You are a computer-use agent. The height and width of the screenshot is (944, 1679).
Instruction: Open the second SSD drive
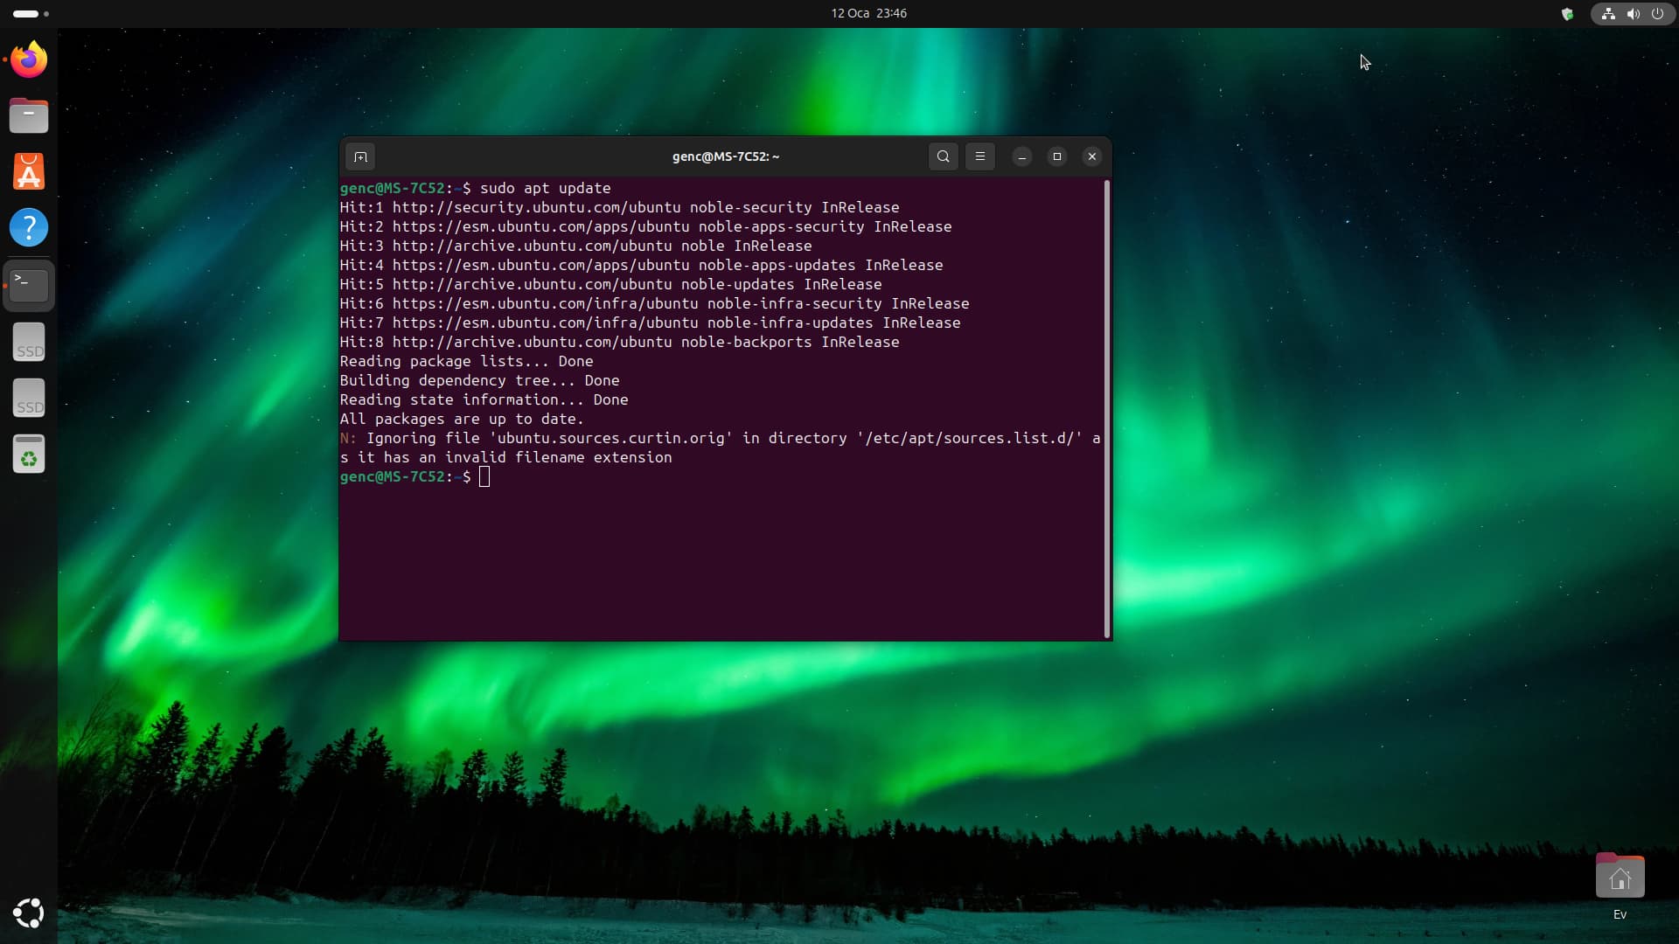pyautogui.click(x=29, y=398)
